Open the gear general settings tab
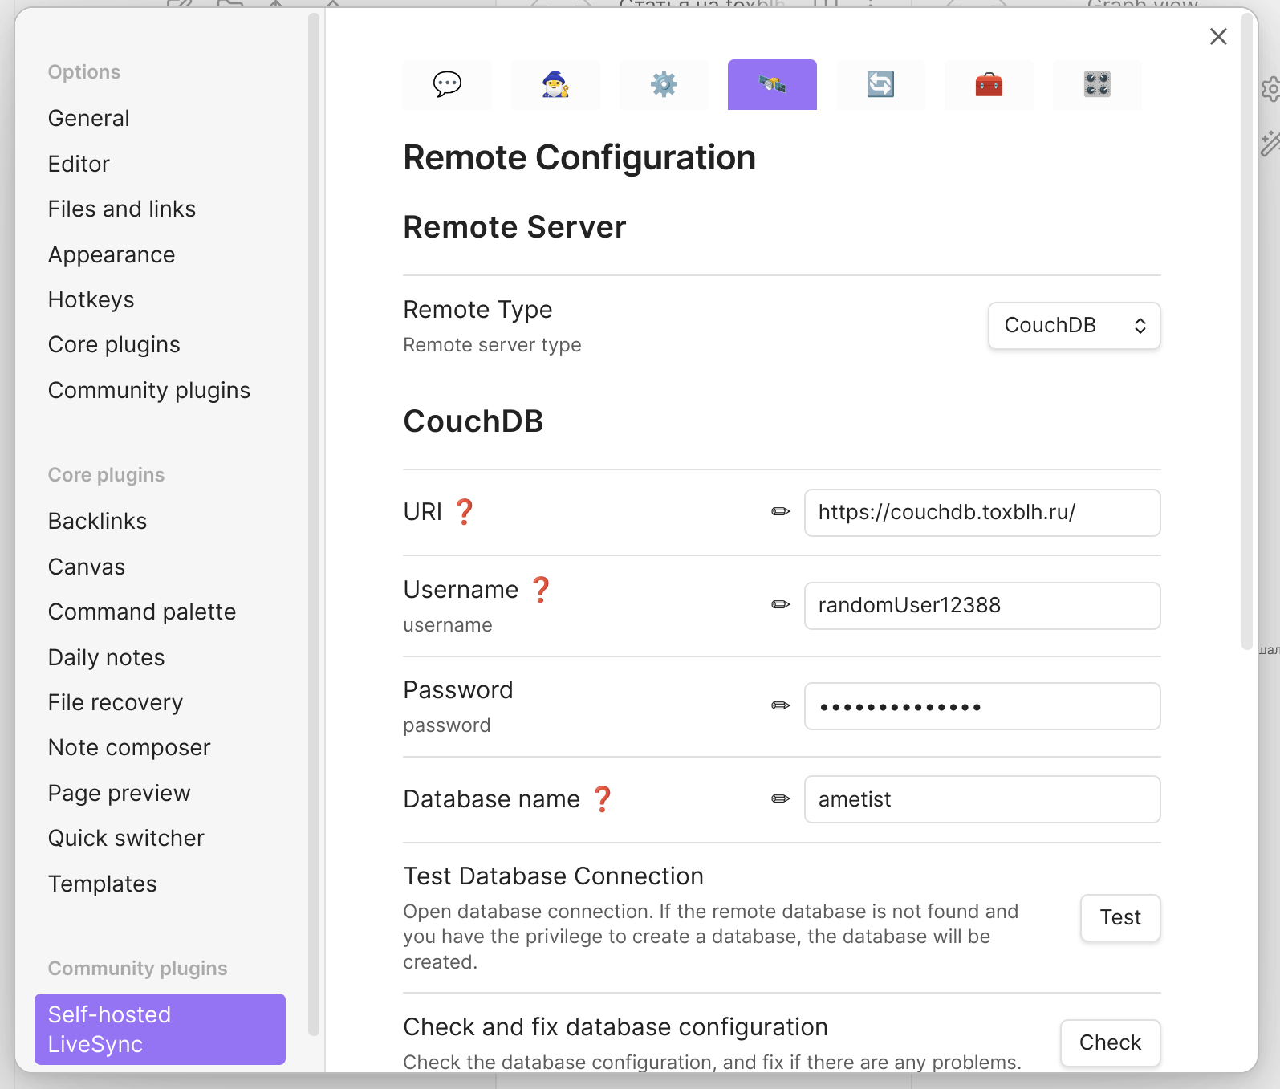The height and width of the screenshot is (1089, 1280). pos(664,84)
